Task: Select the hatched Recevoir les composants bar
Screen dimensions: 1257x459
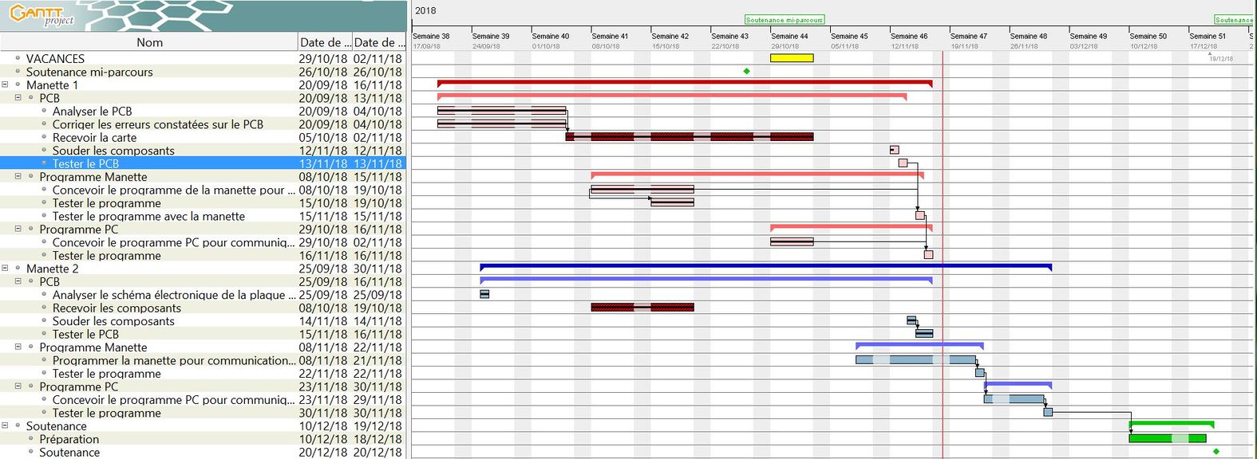Action: click(x=642, y=308)
